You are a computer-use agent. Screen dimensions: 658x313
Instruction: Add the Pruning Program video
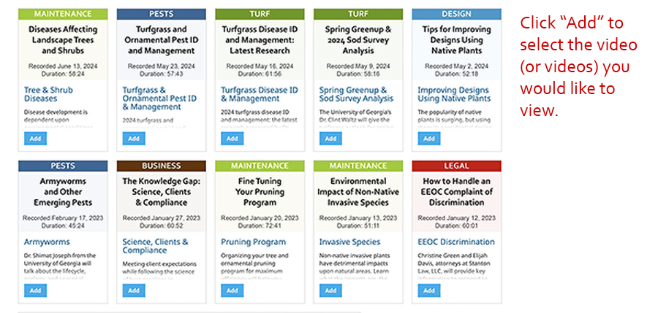[x=232, y=290]
